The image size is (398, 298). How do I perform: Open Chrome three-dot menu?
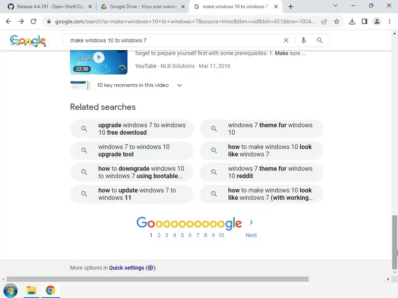[389, 22]
